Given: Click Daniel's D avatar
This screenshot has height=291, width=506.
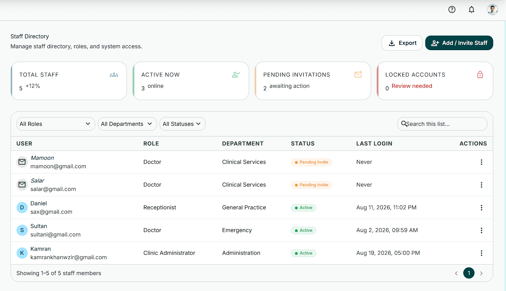Looking at the screenshot, I should tap(22, 208).
